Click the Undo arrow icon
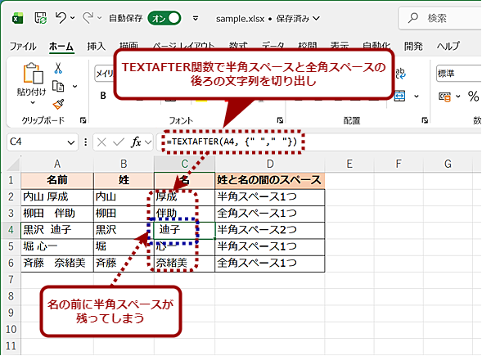 tap(61, 18)
